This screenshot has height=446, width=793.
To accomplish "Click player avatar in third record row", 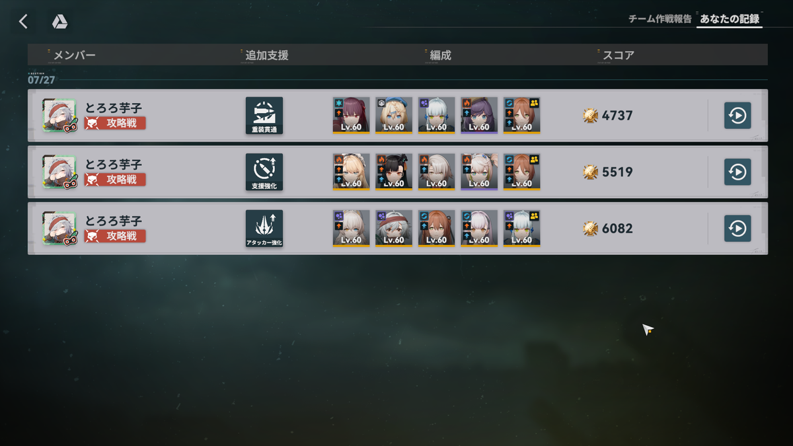I will (x=59, y=229).
